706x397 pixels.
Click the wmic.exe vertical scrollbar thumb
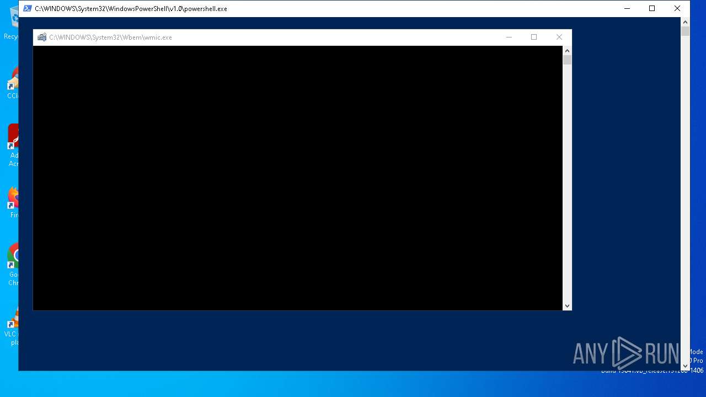coord(567,60)
